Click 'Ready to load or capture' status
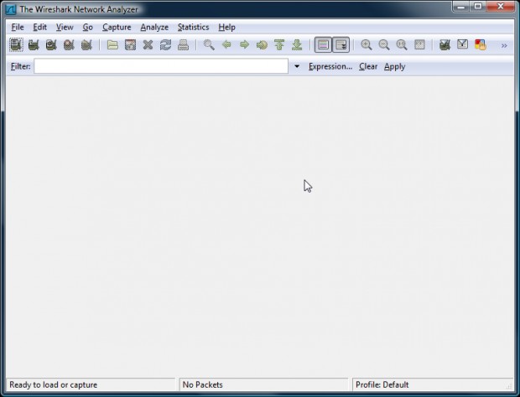Image resolution: width=520 pixels, height=397 pixels. click(x=54, y=384)
